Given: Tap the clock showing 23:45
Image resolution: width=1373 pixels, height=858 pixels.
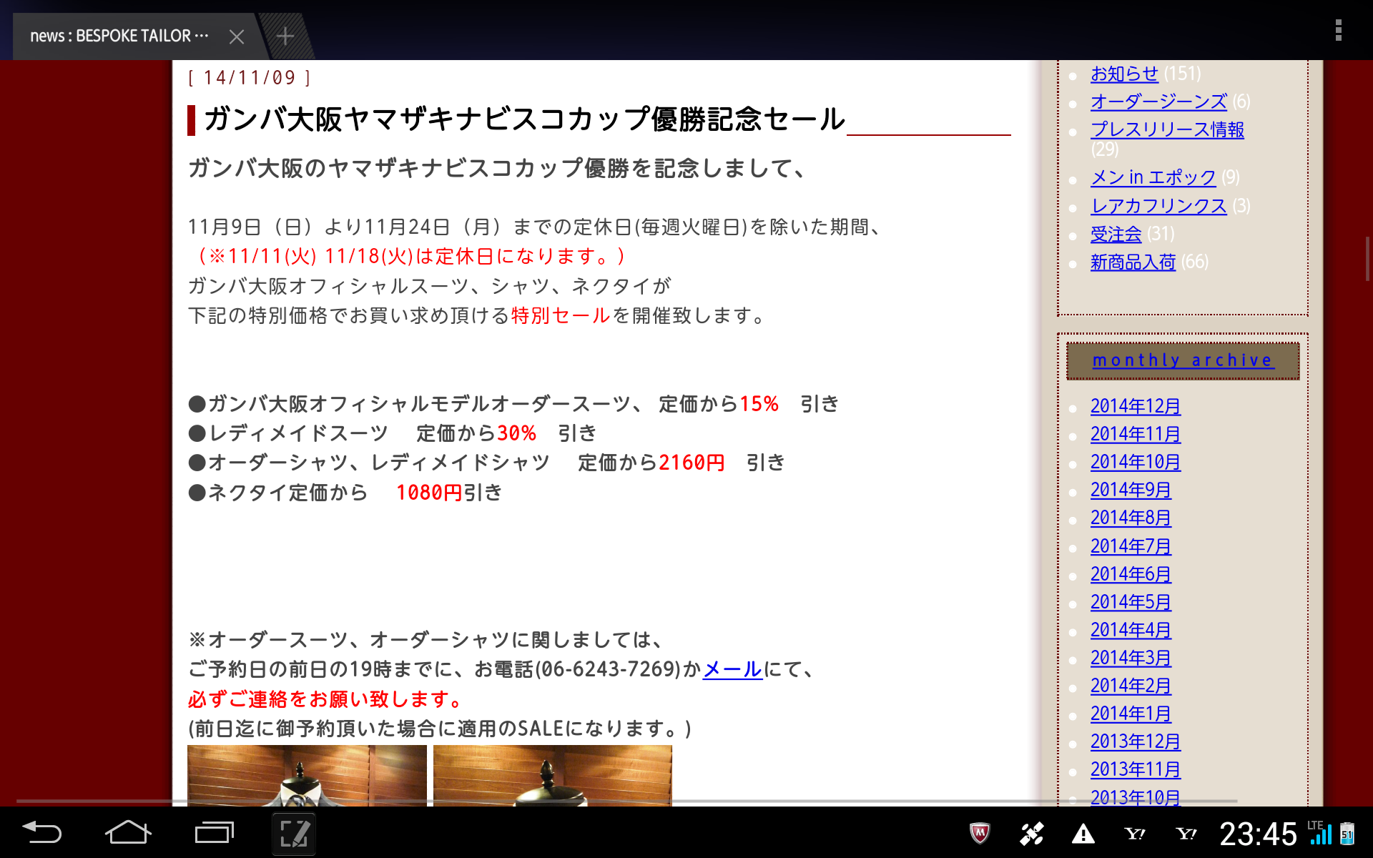Looking at the screenshot, I should coord(1257,834).
